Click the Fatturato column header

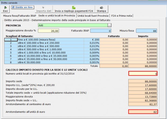point(114,36)
